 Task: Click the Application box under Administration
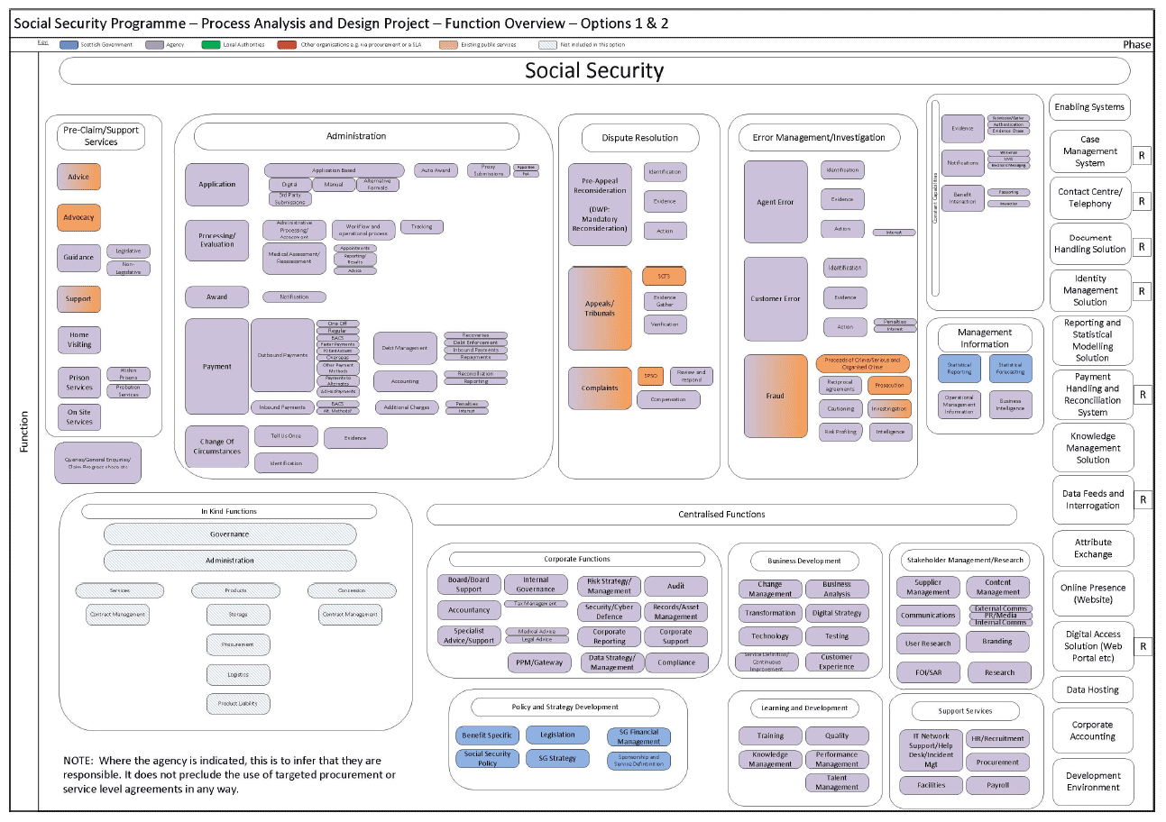(216, 185)
